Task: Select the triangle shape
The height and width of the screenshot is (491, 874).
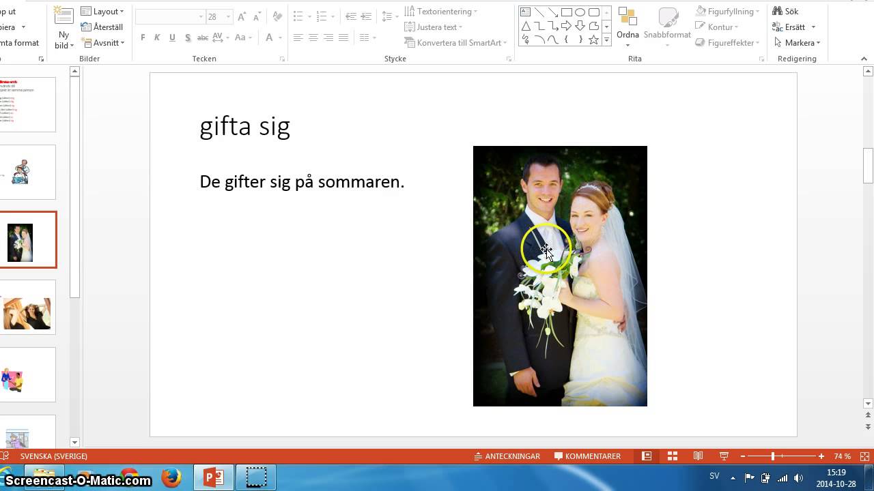Action: click(525, 26)
